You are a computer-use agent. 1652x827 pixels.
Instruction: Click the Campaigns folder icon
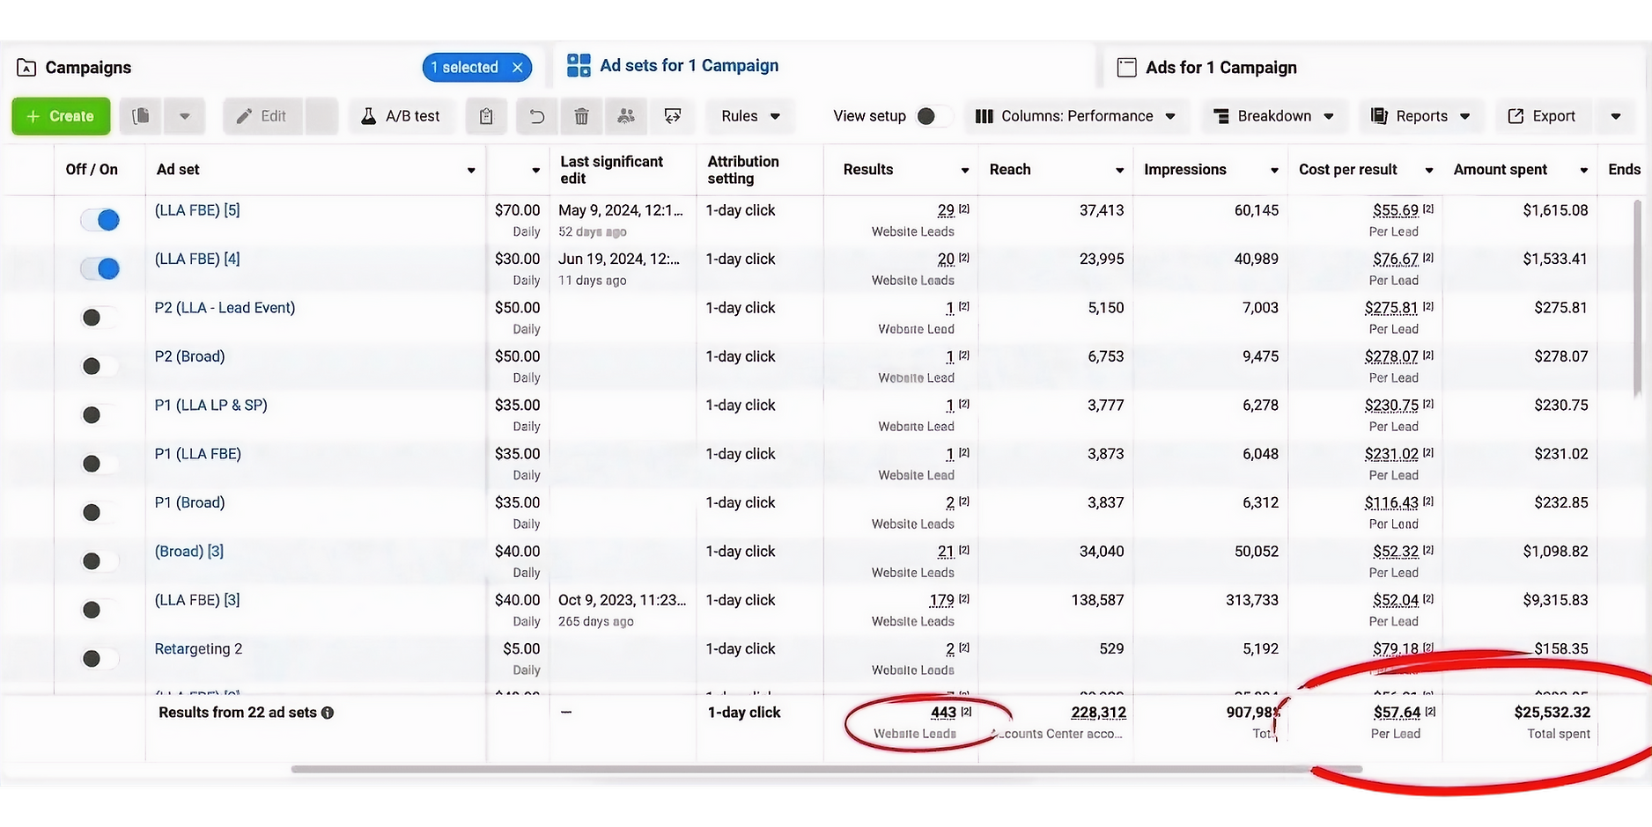coord(26,68)
